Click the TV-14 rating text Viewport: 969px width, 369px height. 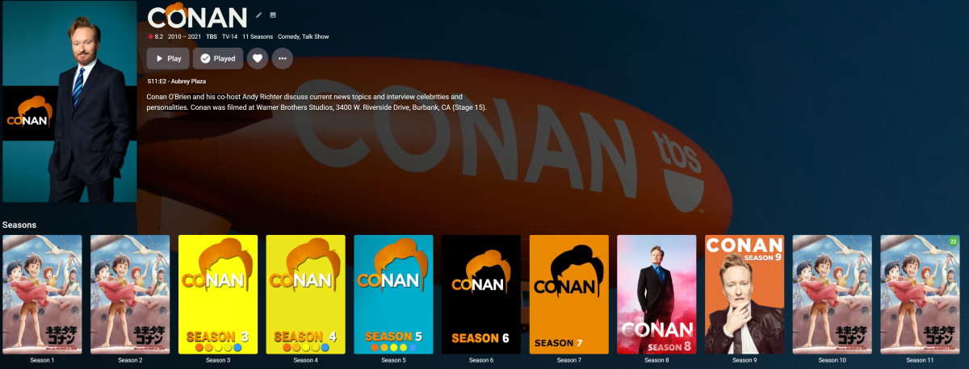(230, 36)
